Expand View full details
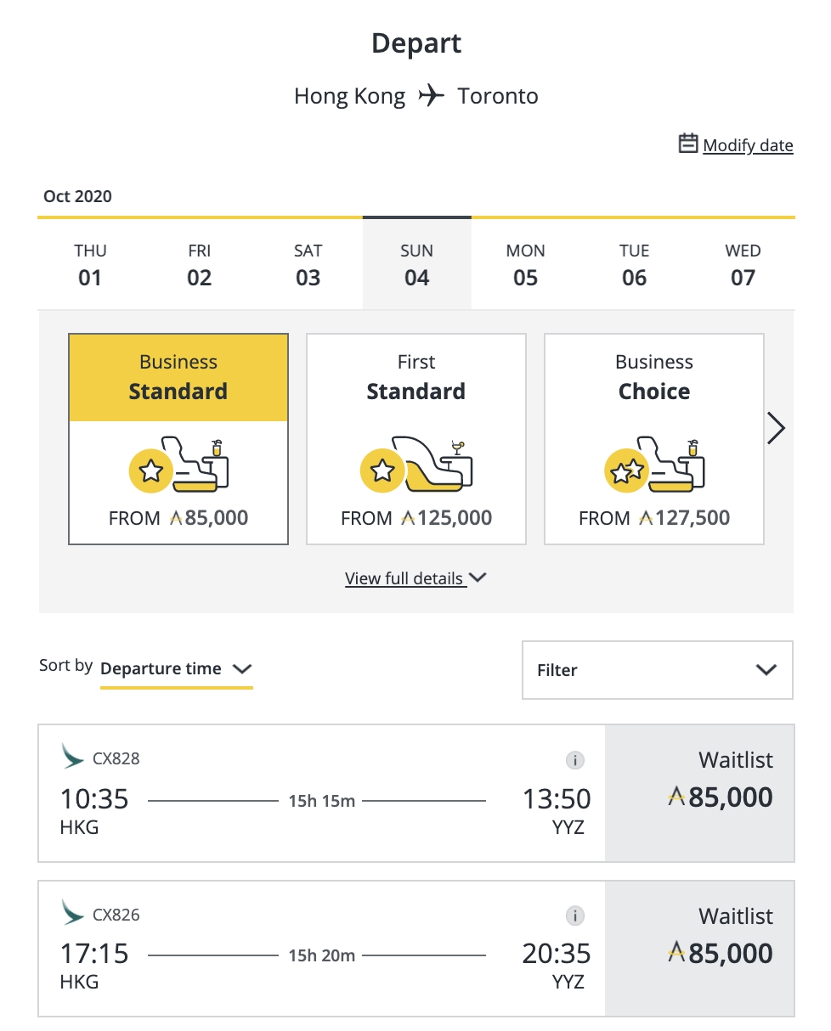This screenshot has height=1031, width=831. pyautogui.click(x=415, y=578)
